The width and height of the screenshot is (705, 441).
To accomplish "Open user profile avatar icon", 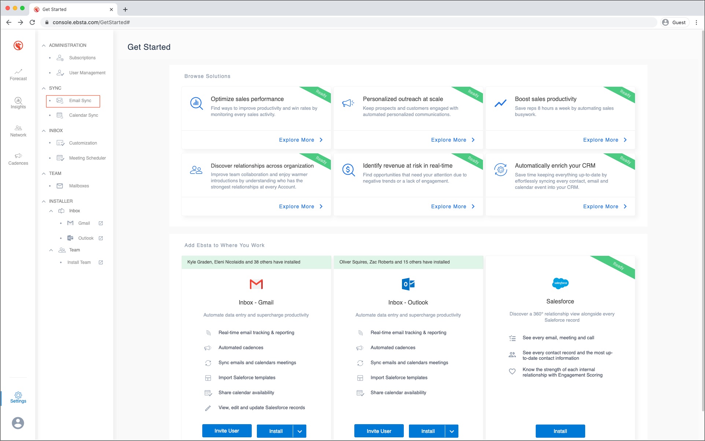I will tap(18, 423).
